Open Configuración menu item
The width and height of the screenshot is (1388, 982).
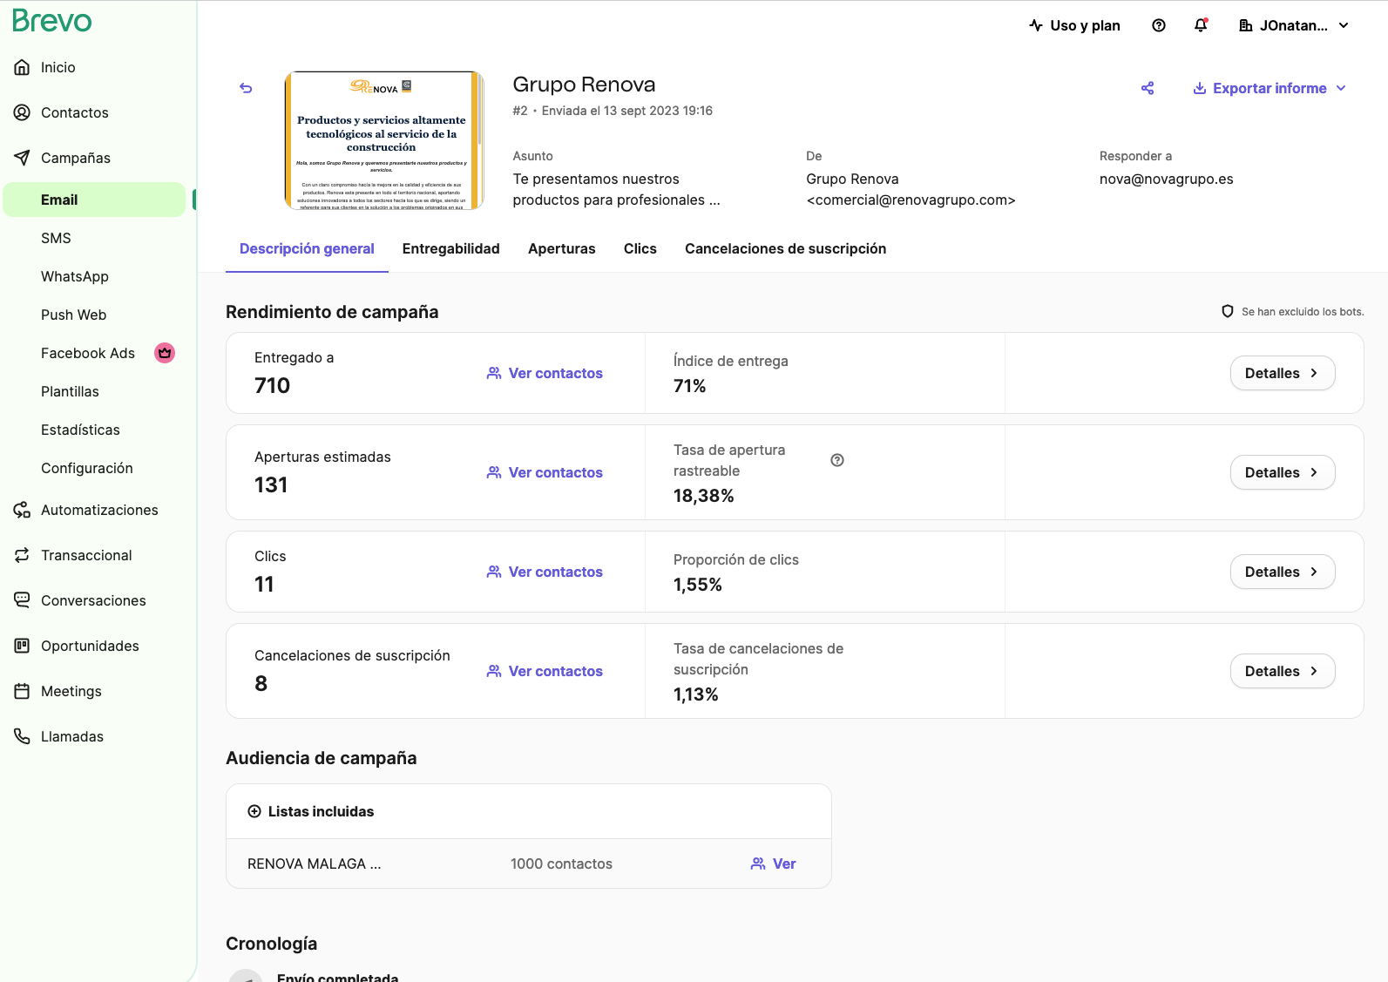click(x=87, y=468)
